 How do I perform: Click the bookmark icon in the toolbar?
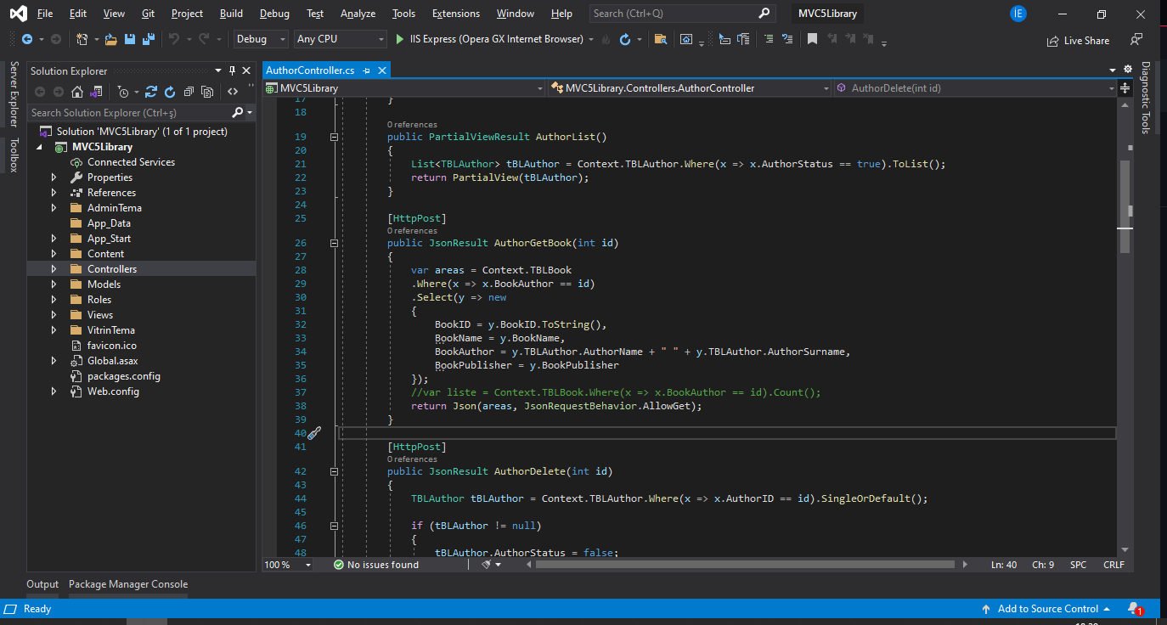(x=812, y=39)
